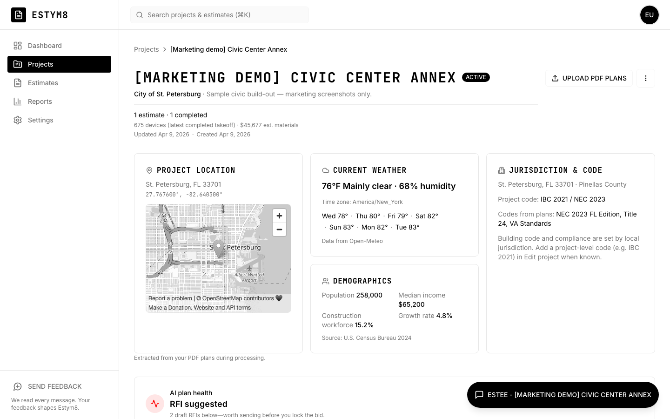Select Projects in the sidebar navigation

pyautogui.click(x=40, y=64)
